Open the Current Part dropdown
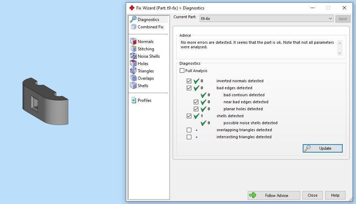Screen dimensions: 356x204 point(266,19)
